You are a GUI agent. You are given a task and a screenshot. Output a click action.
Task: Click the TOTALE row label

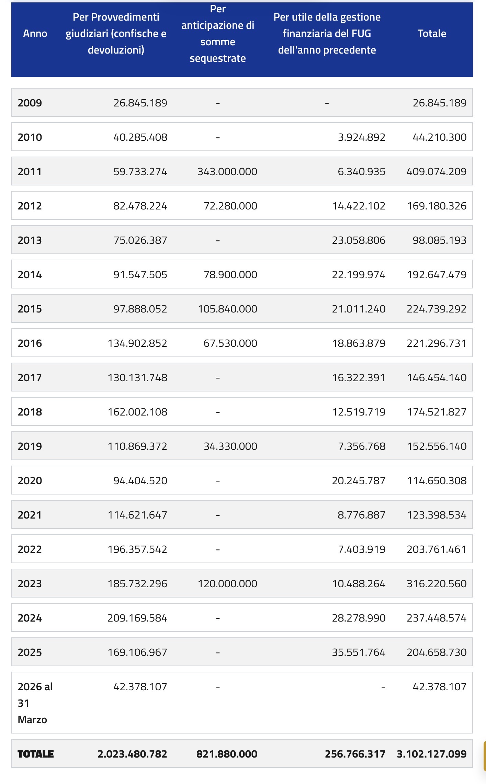pyautogui.click(x=36, y=754)
